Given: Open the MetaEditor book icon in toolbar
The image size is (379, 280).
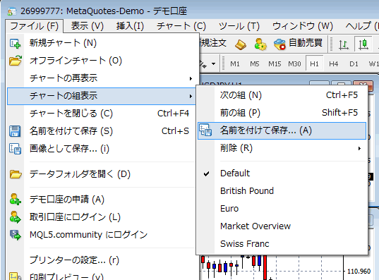Looking at the screenshot, I should click(x=241, y=44).
